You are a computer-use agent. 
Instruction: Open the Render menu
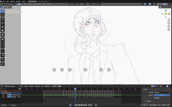point(12,2)
